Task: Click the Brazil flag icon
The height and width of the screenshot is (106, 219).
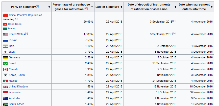Action: tap(5, 63)
